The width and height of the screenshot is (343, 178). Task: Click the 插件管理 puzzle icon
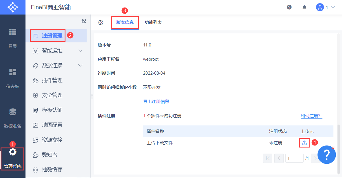[35, 80]
